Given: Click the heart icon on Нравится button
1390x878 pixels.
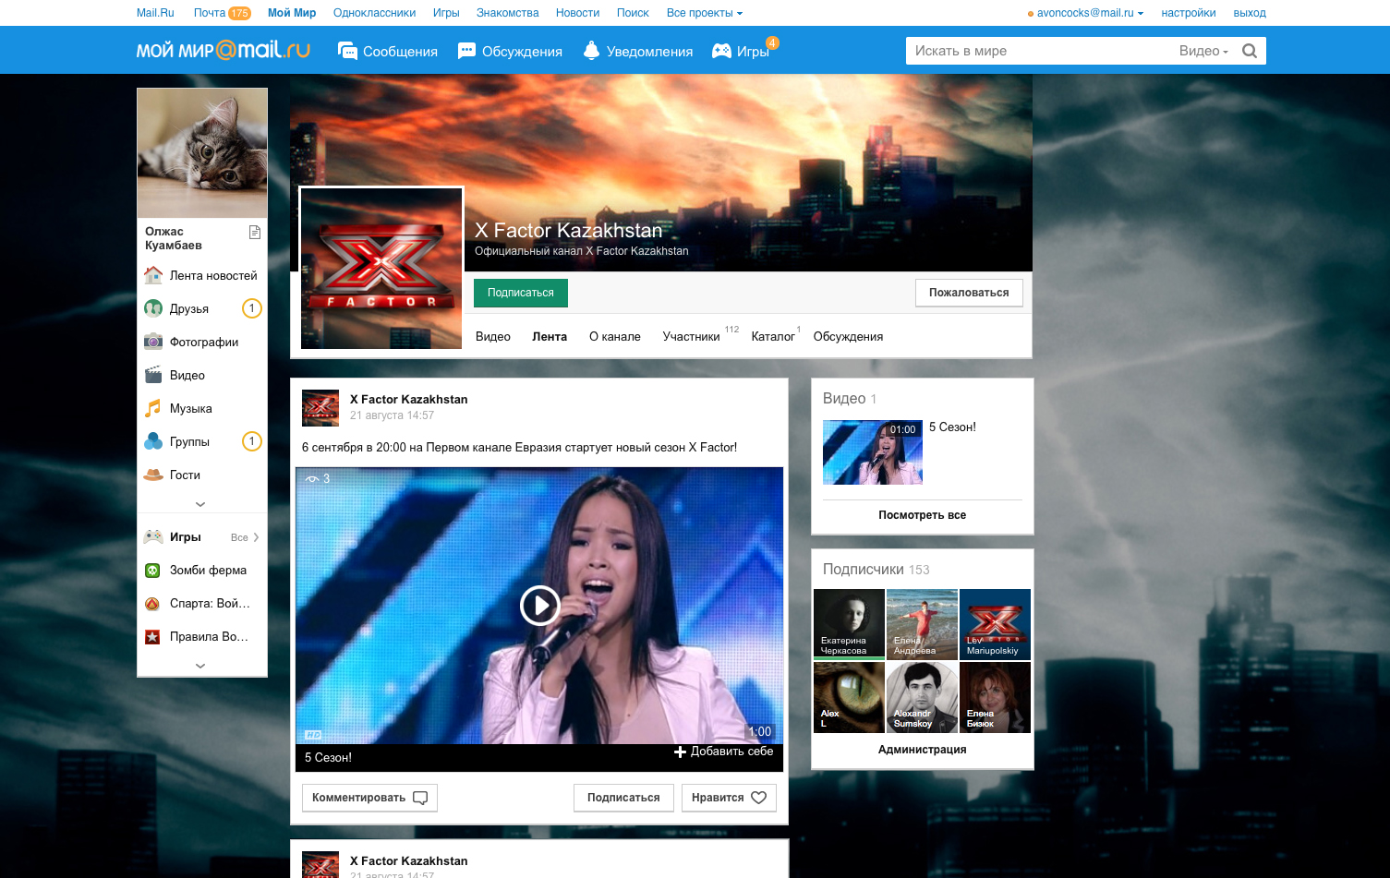Looking at the screenshot, I should (x=758, y=798).
